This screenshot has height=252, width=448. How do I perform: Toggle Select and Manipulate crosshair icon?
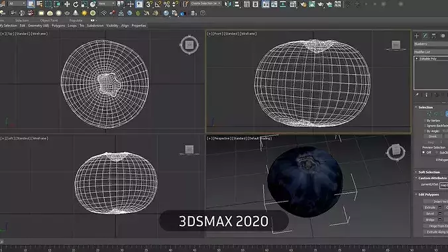click(x=131, y=4)
